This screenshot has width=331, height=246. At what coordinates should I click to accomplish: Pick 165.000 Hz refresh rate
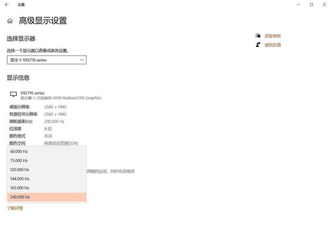click(46, 188)
